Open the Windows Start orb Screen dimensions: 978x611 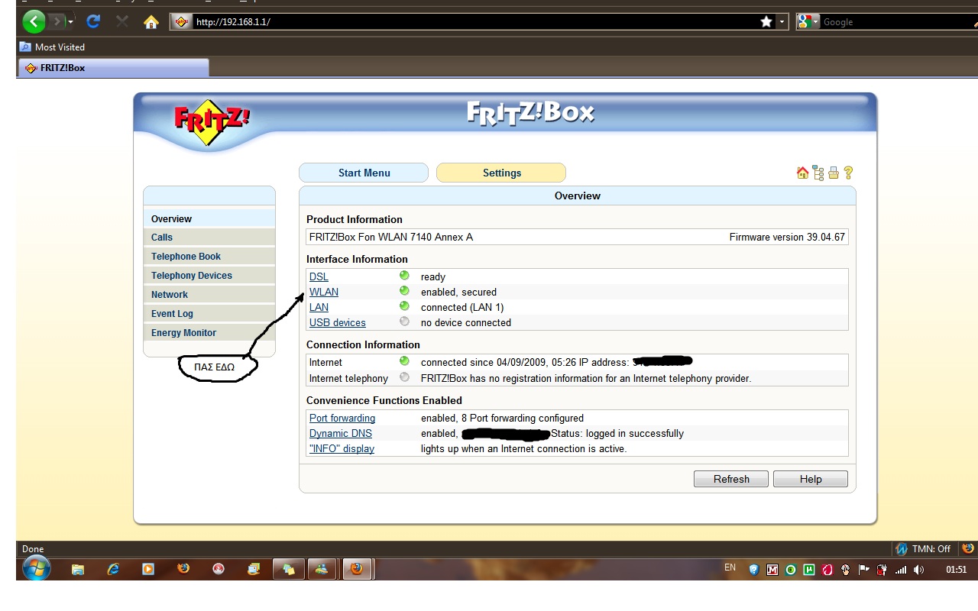pyautogui.click(x=36, y=568)
